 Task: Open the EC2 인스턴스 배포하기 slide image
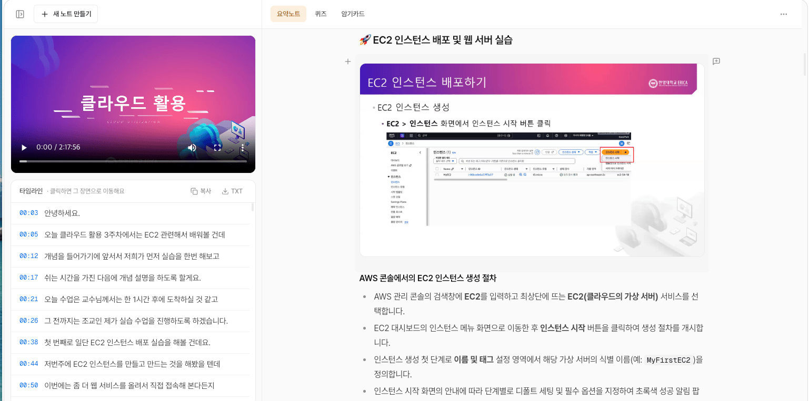coord(532,160)
